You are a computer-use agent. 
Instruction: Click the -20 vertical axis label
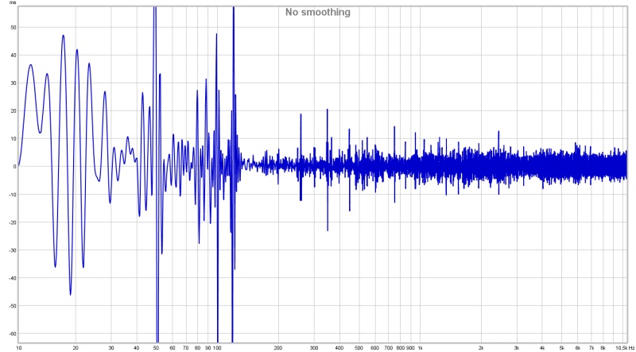click(13, 222)
